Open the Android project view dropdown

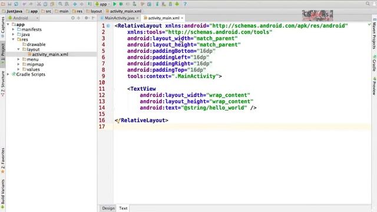coord(24,18)
